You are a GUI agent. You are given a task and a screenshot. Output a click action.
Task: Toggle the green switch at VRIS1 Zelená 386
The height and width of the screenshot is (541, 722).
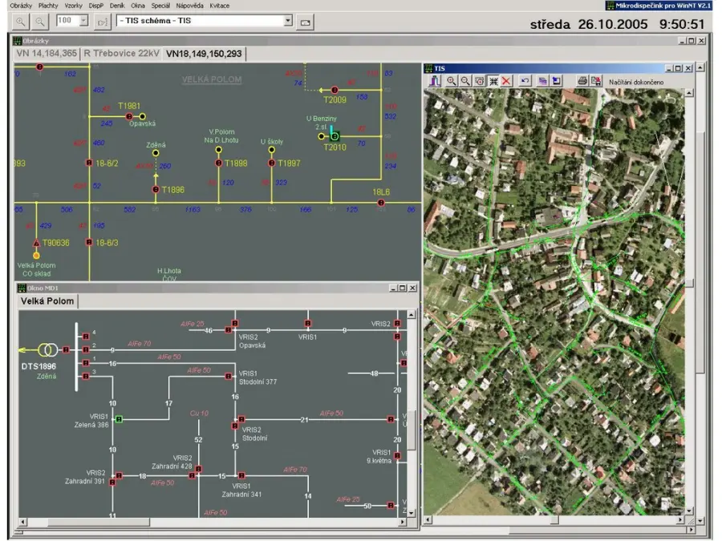click(x=119, y=419)
